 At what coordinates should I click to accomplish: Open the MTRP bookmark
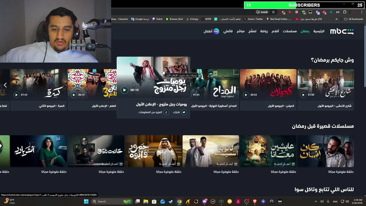pyautogui.click(x=206, y=19)
